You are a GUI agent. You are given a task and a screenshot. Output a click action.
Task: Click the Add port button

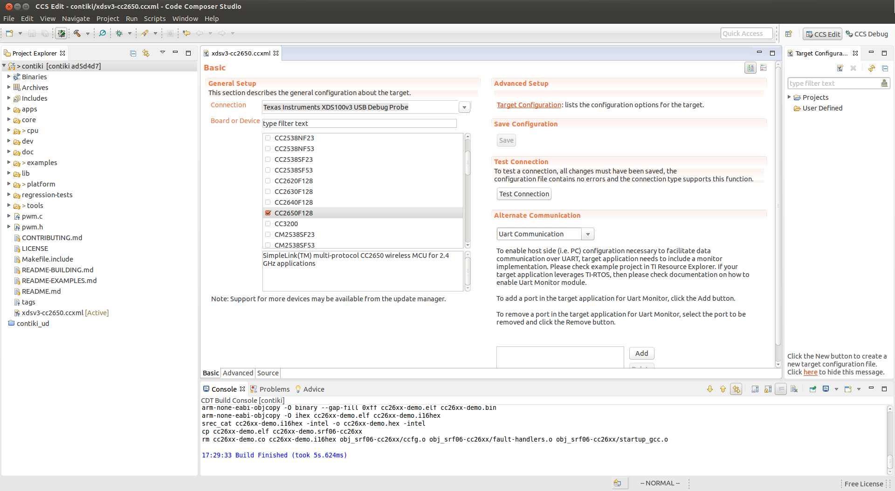641,353
